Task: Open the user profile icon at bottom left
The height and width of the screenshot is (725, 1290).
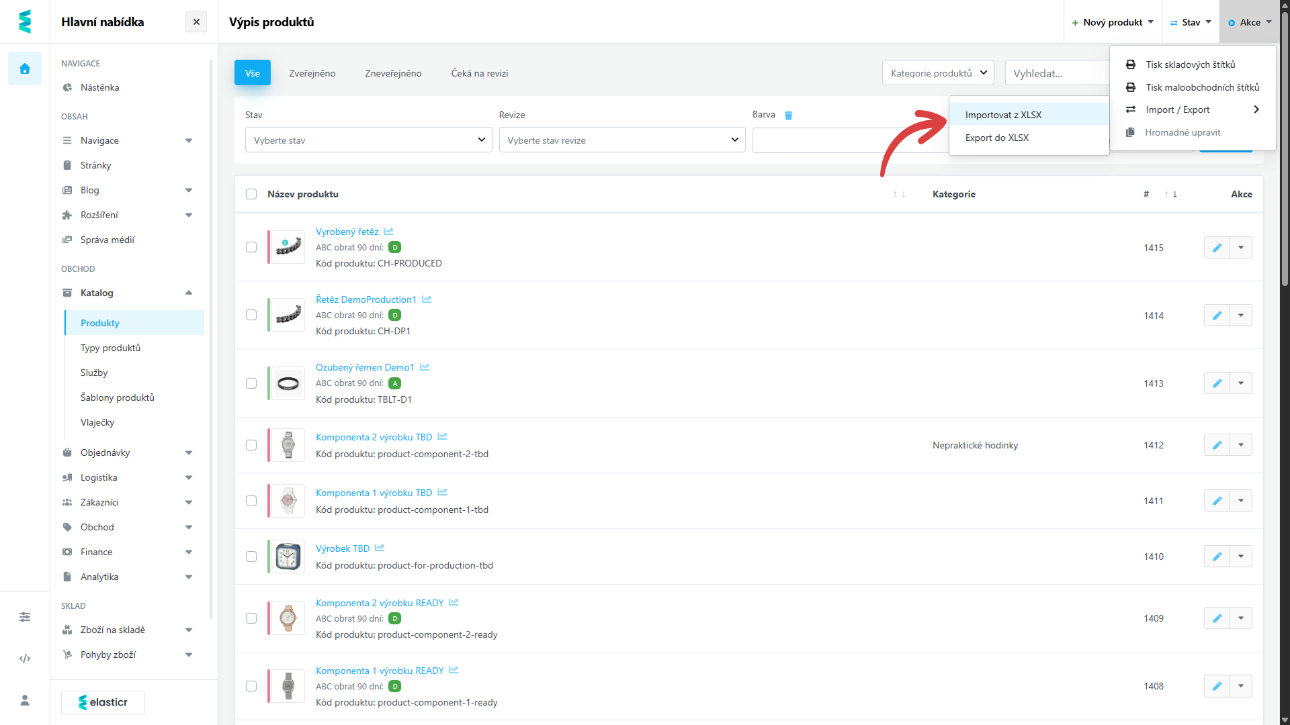Action: [25, 700]
